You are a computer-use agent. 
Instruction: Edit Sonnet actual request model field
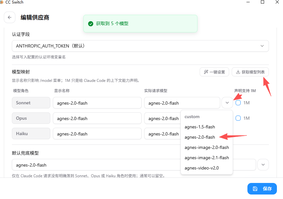point(182,103)
